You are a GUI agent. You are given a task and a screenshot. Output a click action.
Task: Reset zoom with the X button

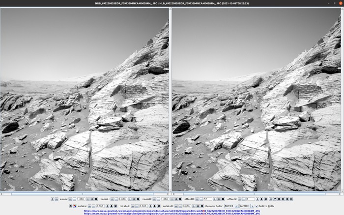[x=96, y=199]
